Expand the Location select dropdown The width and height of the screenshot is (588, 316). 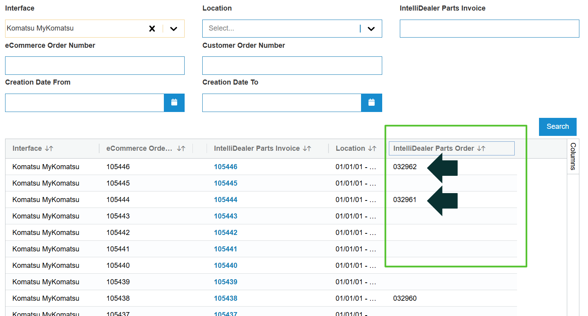coord(371,29)
